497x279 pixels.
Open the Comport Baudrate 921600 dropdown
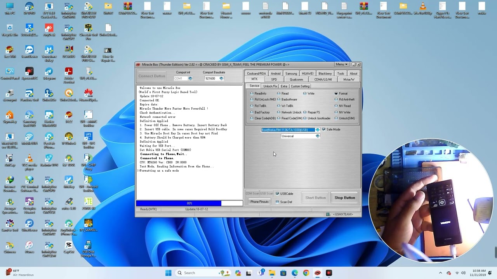point(221,79)
